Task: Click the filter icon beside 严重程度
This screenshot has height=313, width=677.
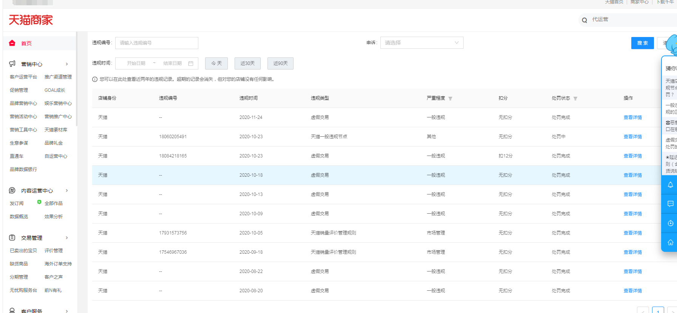Action: click(450, 99)
